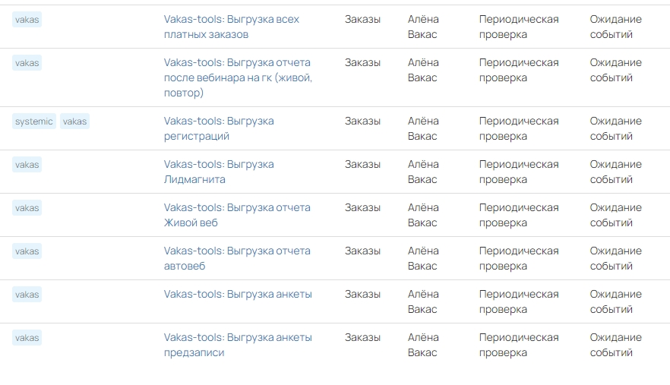The height and width of the screenshot is (385, 670).
Task: Click "Алёна Вакас" in the Лидмагнита row
Action: (423, 172)
